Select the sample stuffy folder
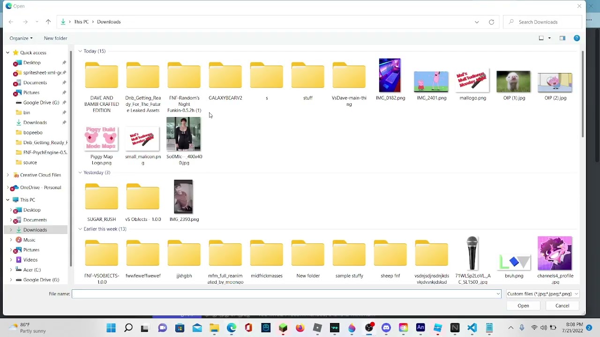The height and width of the screenshot is (337, 600). (x=349, y=259)
